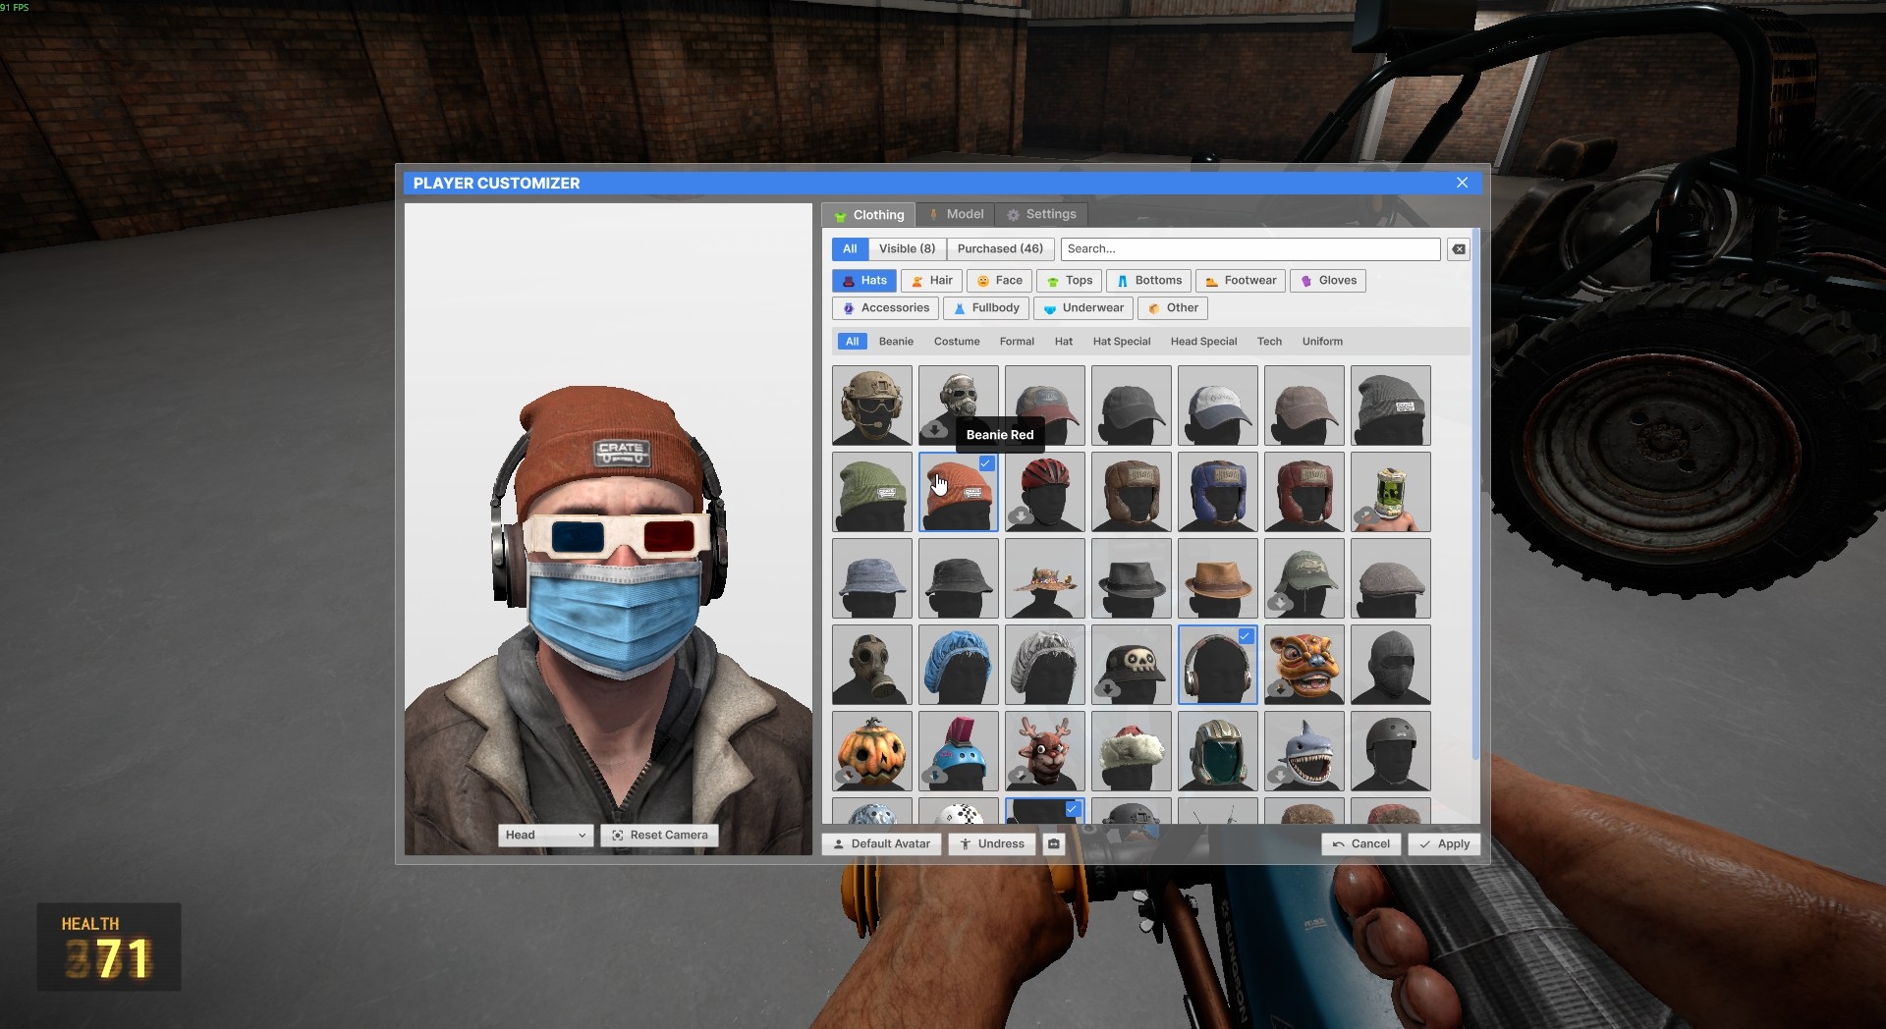Pick the blue boxing headgear thumbnail
The height and width of the screenshot is (1029, 1886).
click(x=1217, y=492)
